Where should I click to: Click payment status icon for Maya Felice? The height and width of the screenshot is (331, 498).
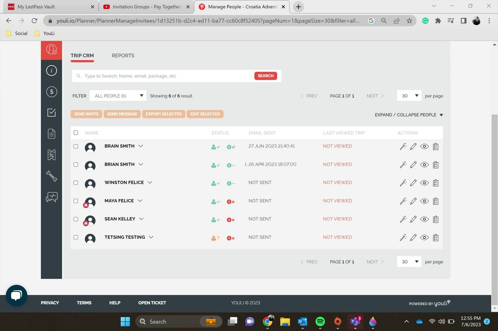click(231, 202)
